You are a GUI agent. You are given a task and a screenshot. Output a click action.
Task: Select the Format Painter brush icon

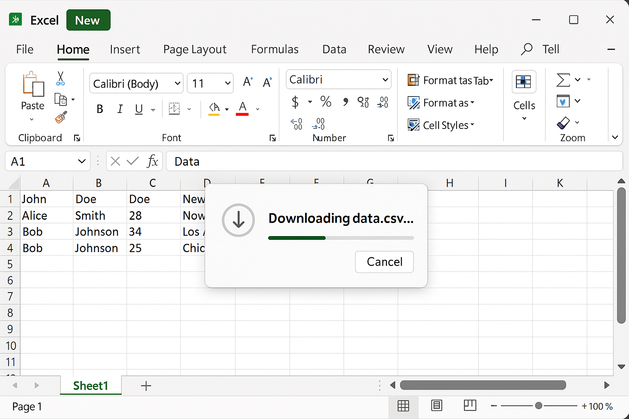pyautogui.click(x=61, y=117)
